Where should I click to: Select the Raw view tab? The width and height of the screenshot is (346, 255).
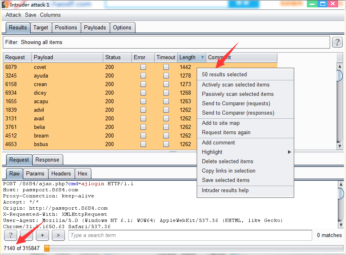pyautogui.click(x=14, y=173)
